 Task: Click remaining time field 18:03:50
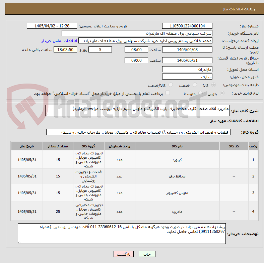(65, 49)
